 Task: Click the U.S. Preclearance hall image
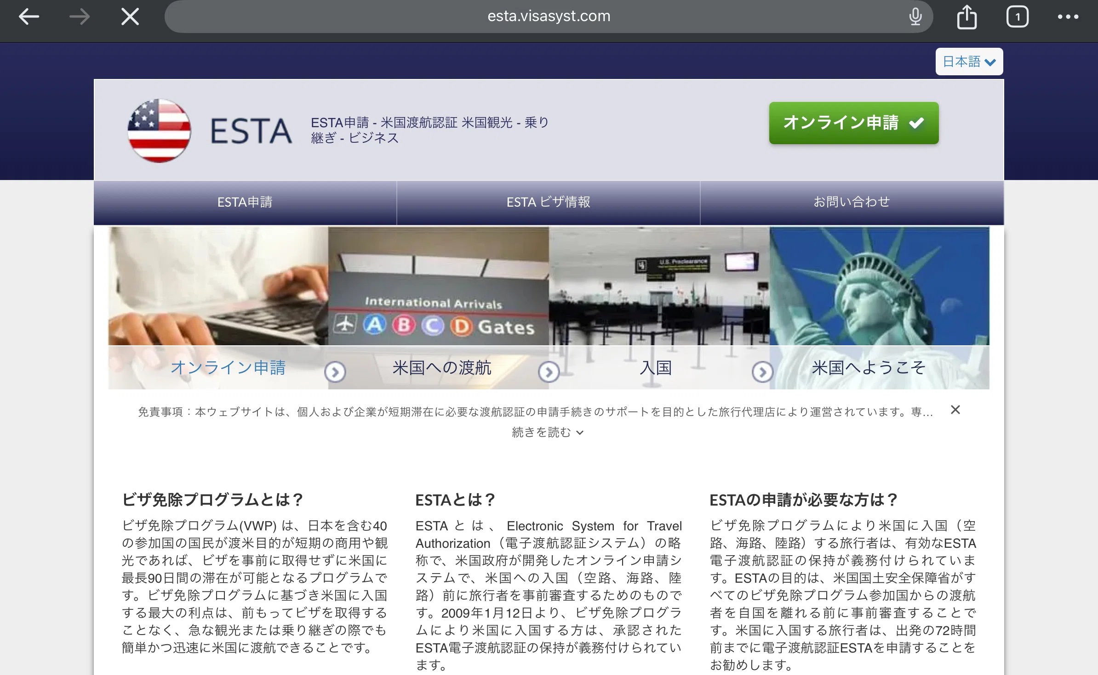[659, 286]
